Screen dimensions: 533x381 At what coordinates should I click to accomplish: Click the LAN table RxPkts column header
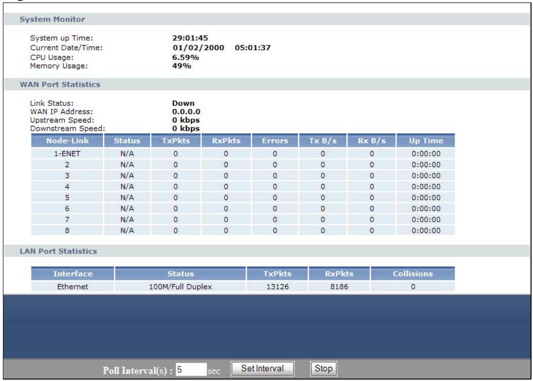pyautogui.click(x=339, y=274)
